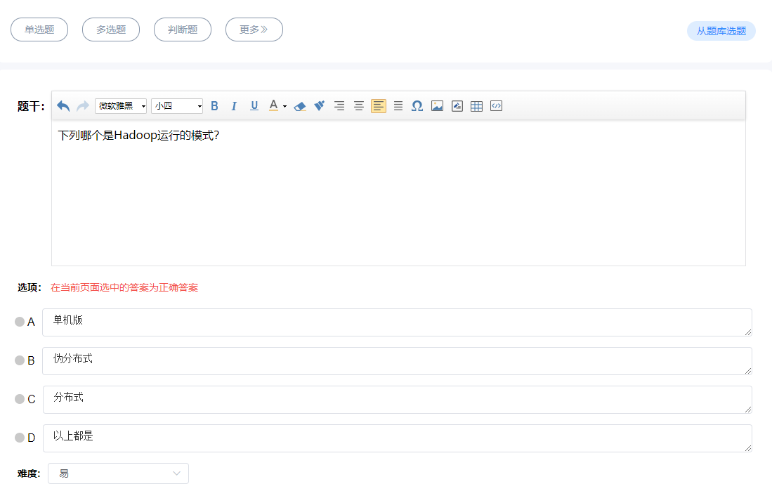772x484 pixels.
Task: Select the format painter brush icon
Action: [x=320, y=106]
